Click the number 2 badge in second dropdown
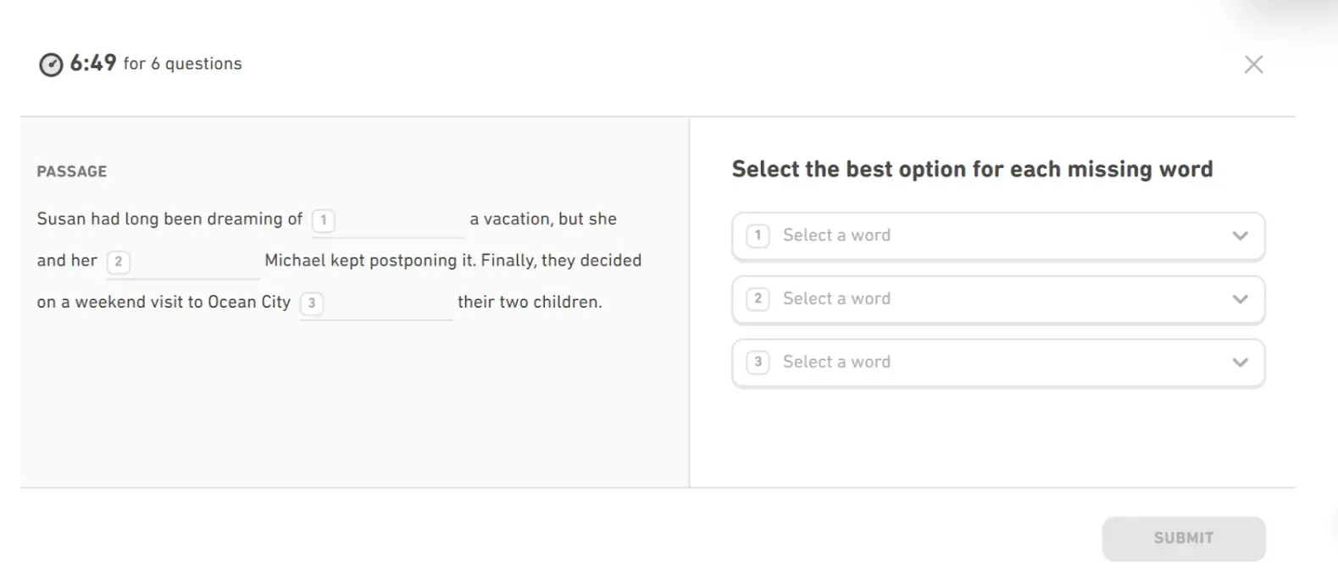The width and height of the screenshot is (1338, 582). tap(758, 299)
